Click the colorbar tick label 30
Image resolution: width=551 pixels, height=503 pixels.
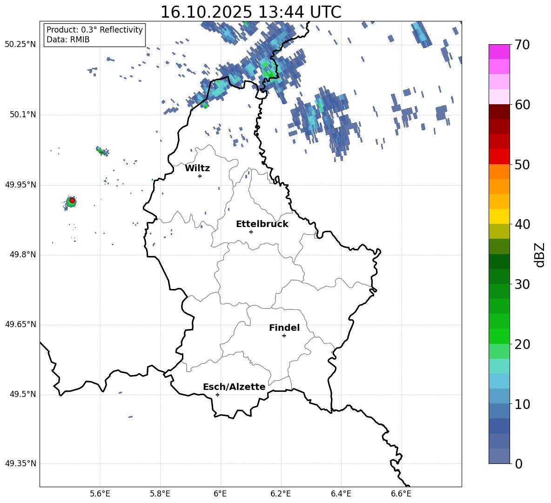point(522,284)
